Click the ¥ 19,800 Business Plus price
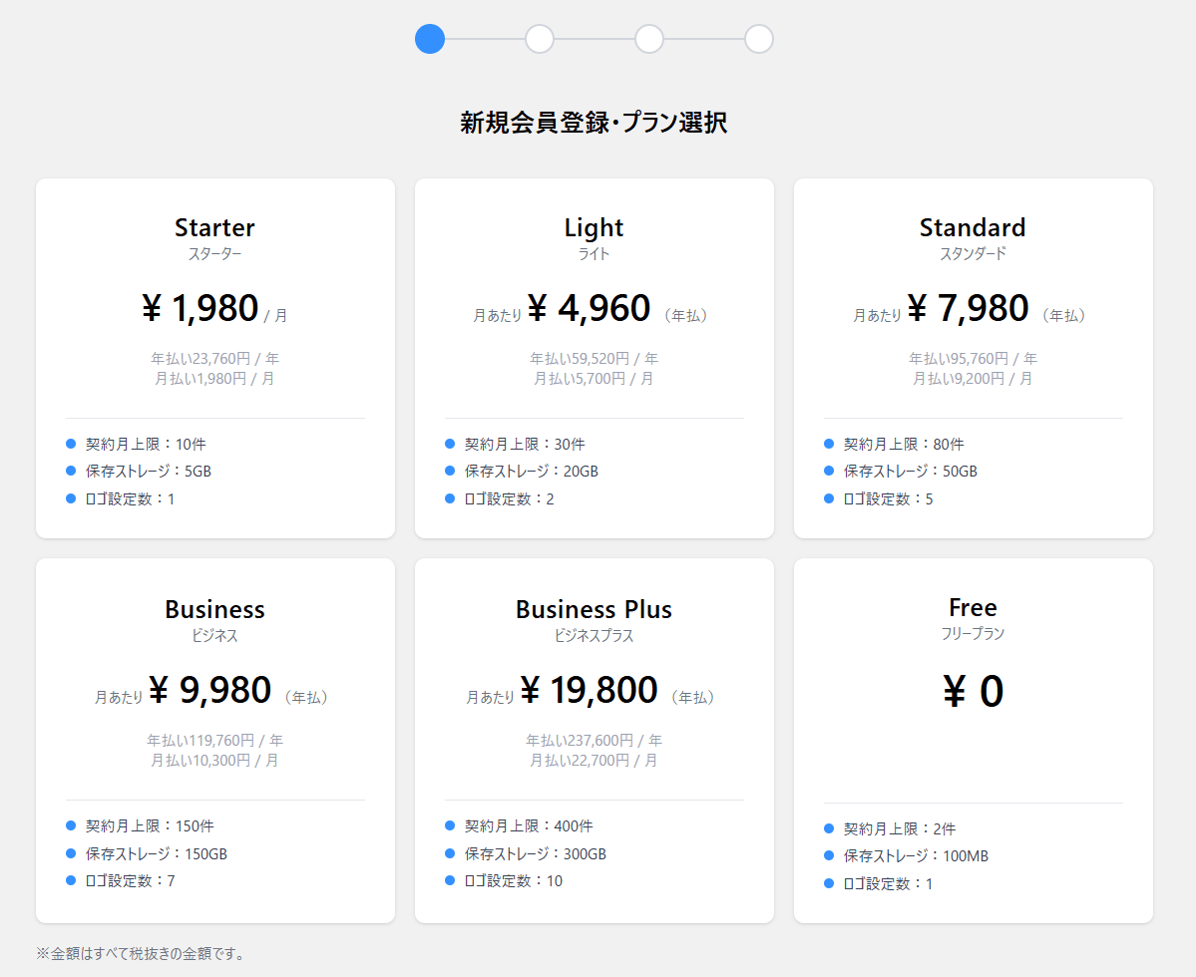Viewport: 1196px width, 977px height. (589, 690)
